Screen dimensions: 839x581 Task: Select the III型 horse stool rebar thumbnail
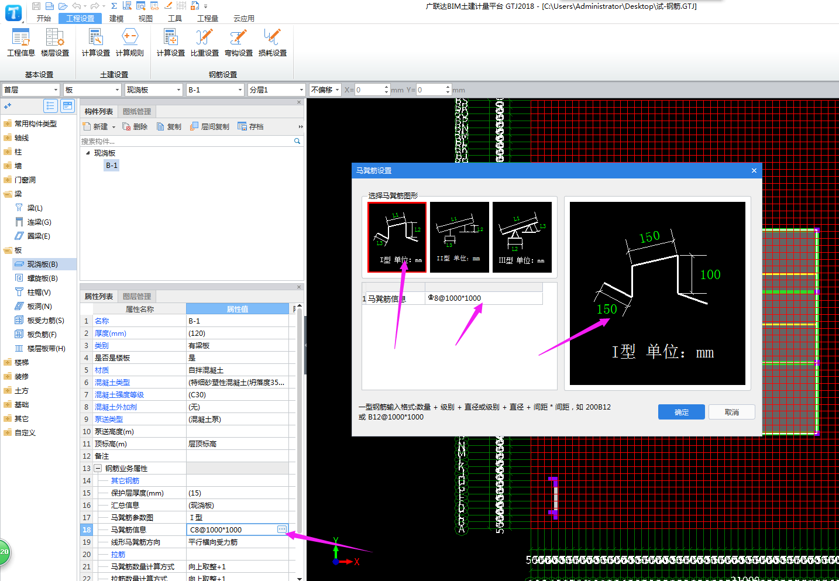click(x=522, y=237)
